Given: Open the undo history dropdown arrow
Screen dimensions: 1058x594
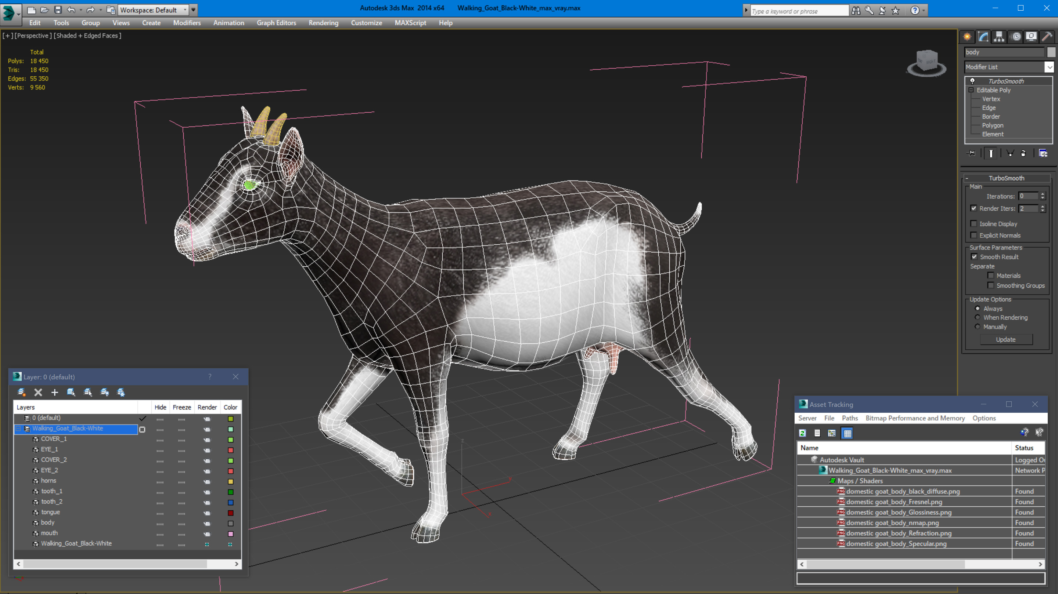Looking at the screenshot, I should point(80,10).
